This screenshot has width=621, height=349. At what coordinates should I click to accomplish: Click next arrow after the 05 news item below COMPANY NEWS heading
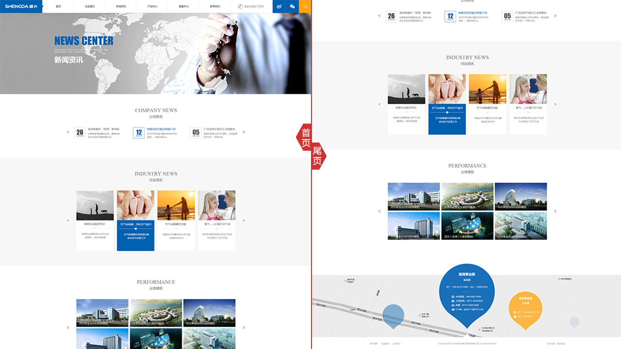[244, 132]
